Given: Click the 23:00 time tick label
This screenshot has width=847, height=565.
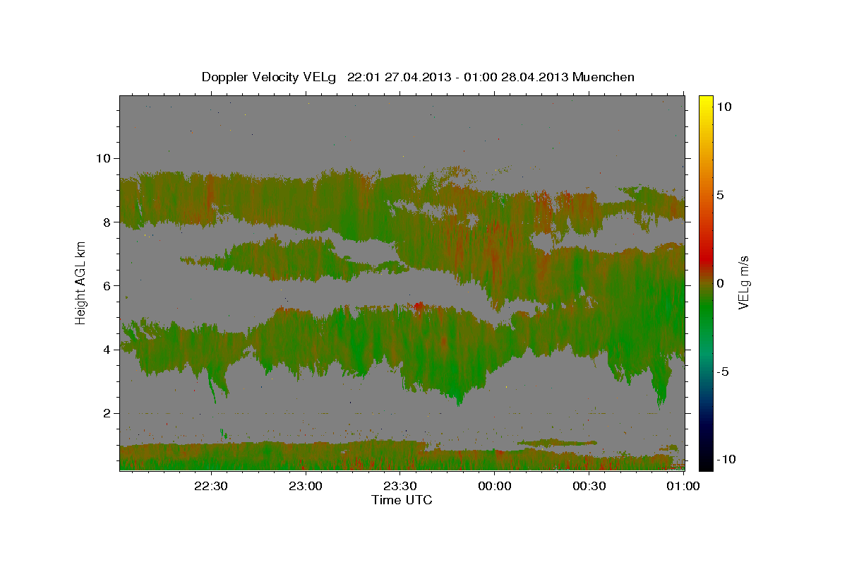Looking at the screenshot, I should pyautogui.click(x=306, y=487).
